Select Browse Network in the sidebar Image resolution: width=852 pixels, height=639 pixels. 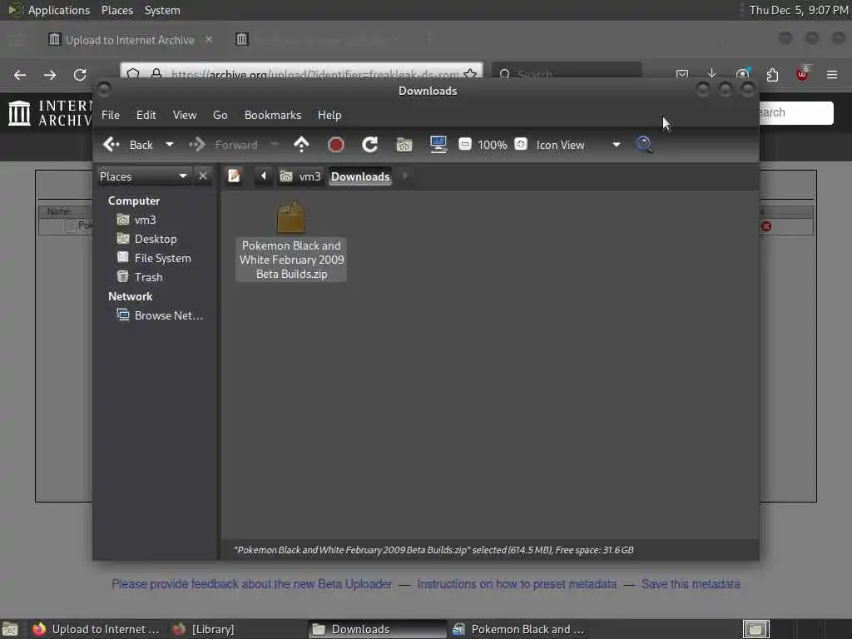(168, 315)
